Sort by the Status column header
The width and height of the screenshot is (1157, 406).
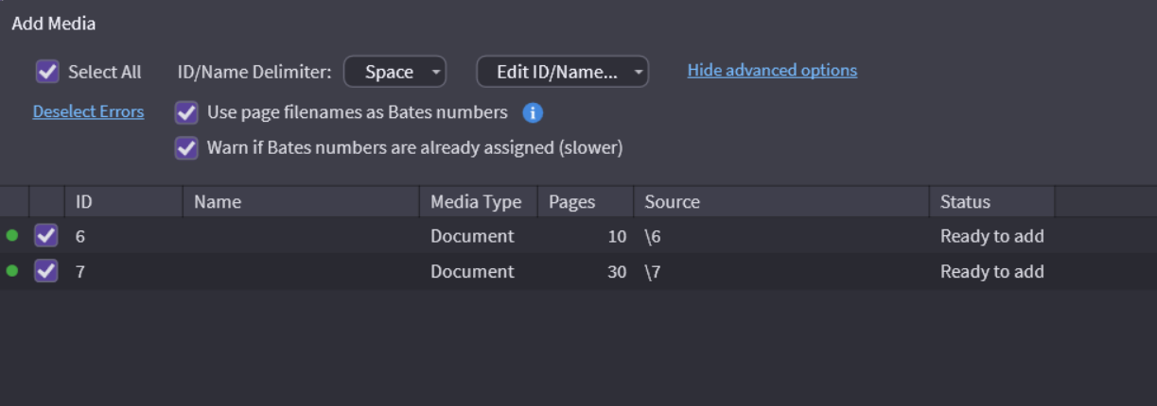(990, 202)
